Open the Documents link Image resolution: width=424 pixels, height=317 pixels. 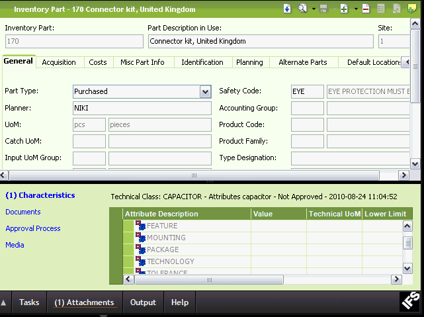(23, 212)
